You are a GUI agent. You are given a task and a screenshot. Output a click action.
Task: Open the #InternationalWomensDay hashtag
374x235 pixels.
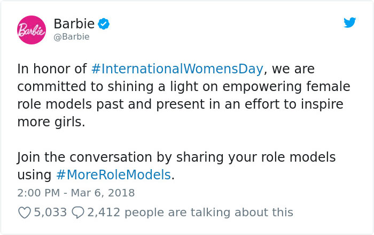click(x=177, y=70)
